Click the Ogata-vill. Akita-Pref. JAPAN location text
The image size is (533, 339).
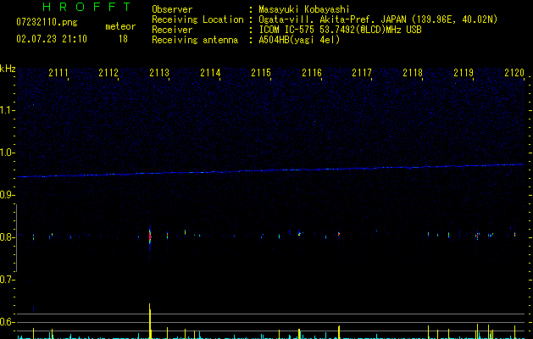pos(378,19)
